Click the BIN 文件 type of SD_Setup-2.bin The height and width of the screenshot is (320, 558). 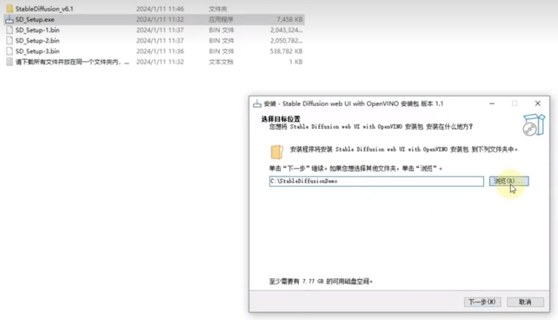coord(221,40)
